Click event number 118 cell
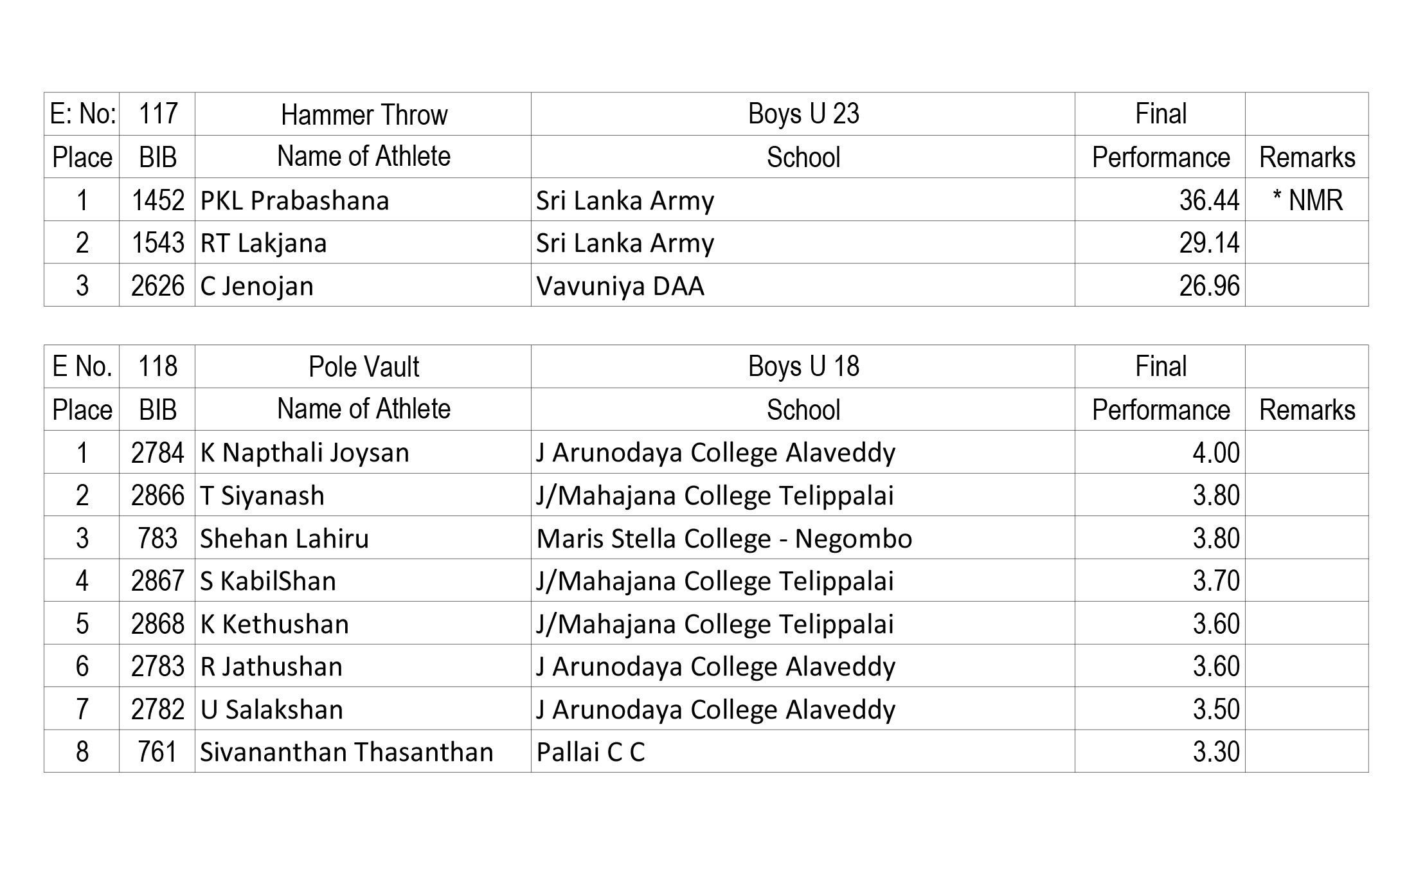The image size is (1425, 887). click(157, 367)
